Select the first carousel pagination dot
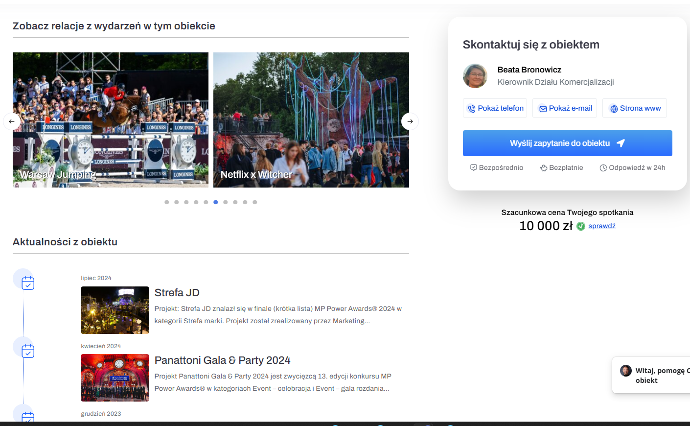The width and height of the screenshot is (690, 426). (x=167, y=202)
